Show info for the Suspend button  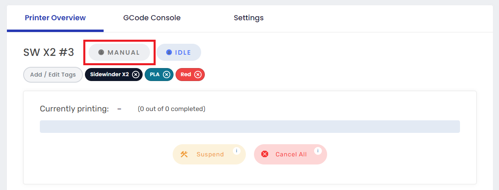(236, 151)
